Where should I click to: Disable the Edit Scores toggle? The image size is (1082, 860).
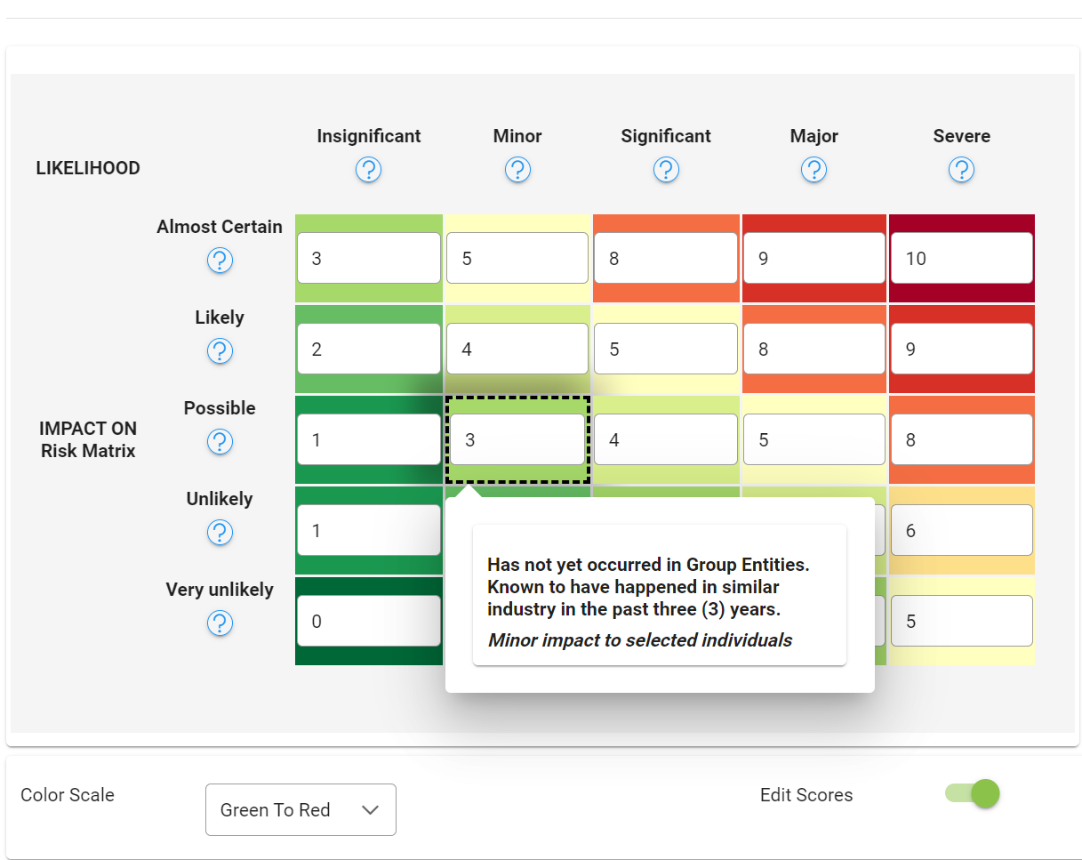pos(974,793)
